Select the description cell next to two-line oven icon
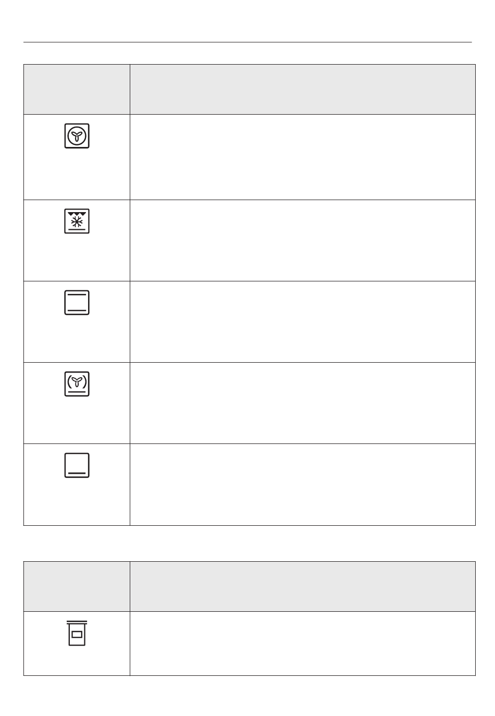Viewport: 495px width, 716px height. (302, 322)
